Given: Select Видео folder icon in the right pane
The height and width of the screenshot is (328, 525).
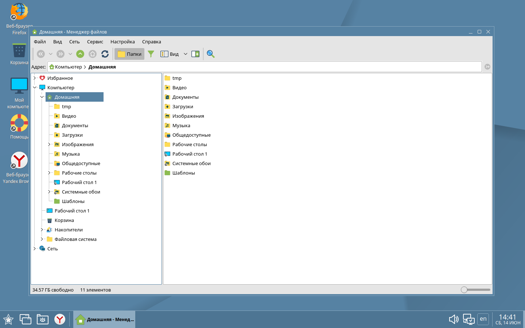Looking at the screenshot, I should click(167, 87).
